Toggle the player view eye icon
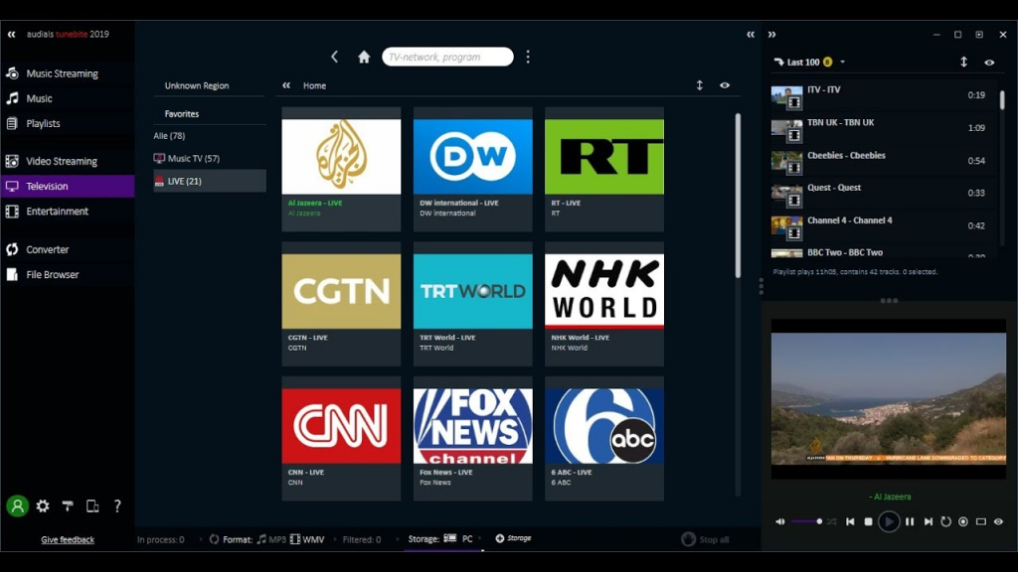This screenshot has width=1018, height=572. (x=998, y=521)
